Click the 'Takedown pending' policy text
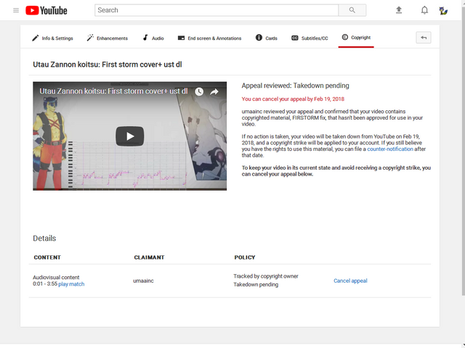 click(x=256, y=285)
